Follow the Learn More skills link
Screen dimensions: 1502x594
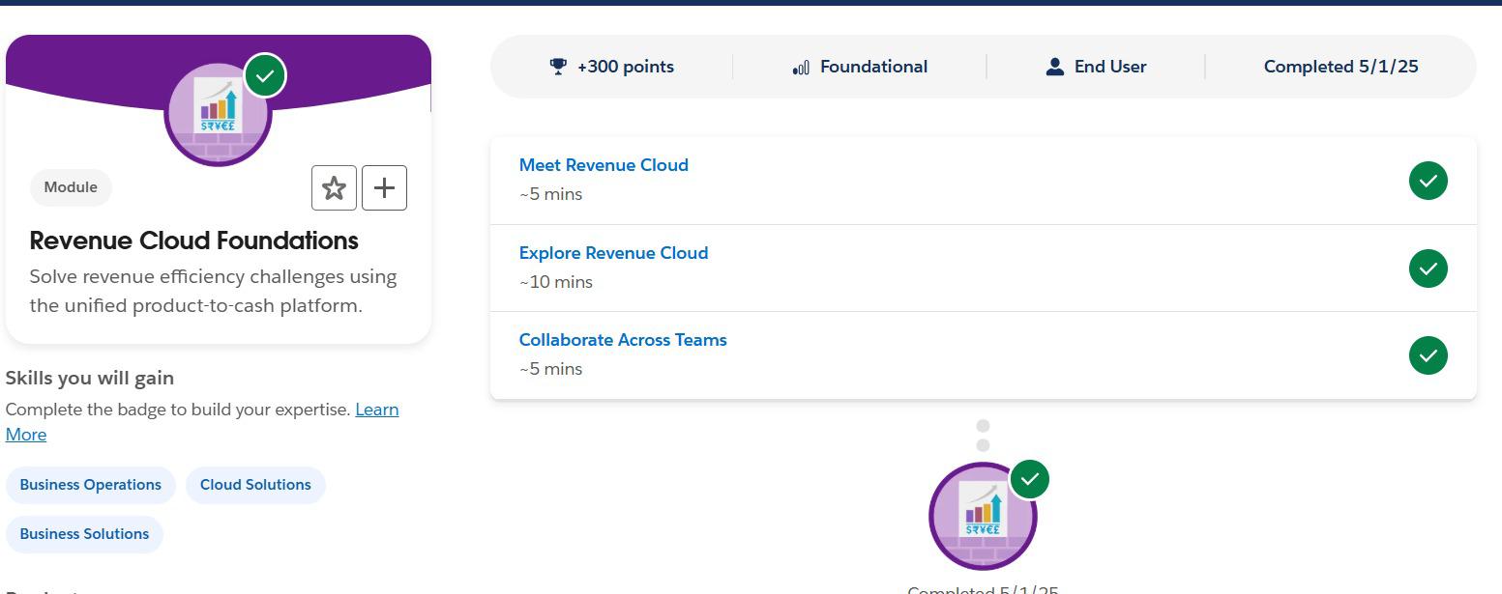pyautogui.click(x=202, y=422)
